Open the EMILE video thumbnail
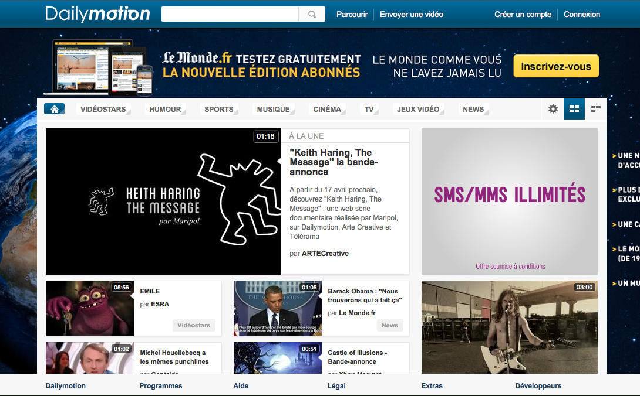The image size is (640, 396). click(90, 308)
